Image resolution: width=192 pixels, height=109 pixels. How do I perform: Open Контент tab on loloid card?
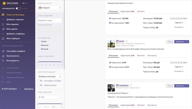(141, 56)
